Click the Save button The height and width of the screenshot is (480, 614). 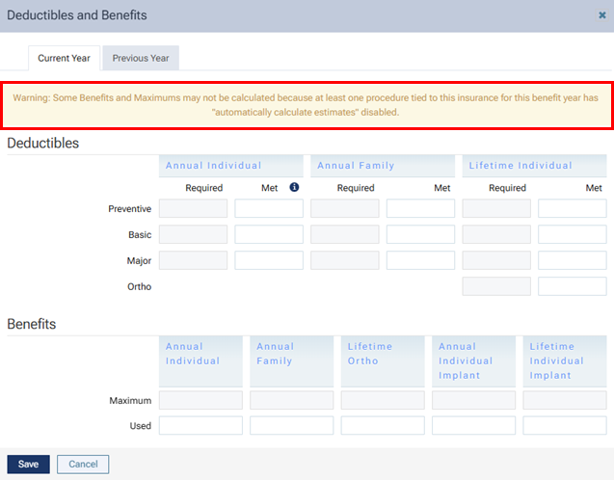pos(28,465)
